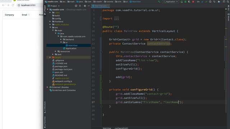Image resolution: width=230 pixels, height=129 pixels.
Task: Click the MainView breadcrumb at editor bottom
Action: click(107, 128)
